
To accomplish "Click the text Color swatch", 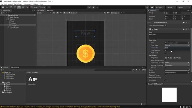I will (176, 70).
